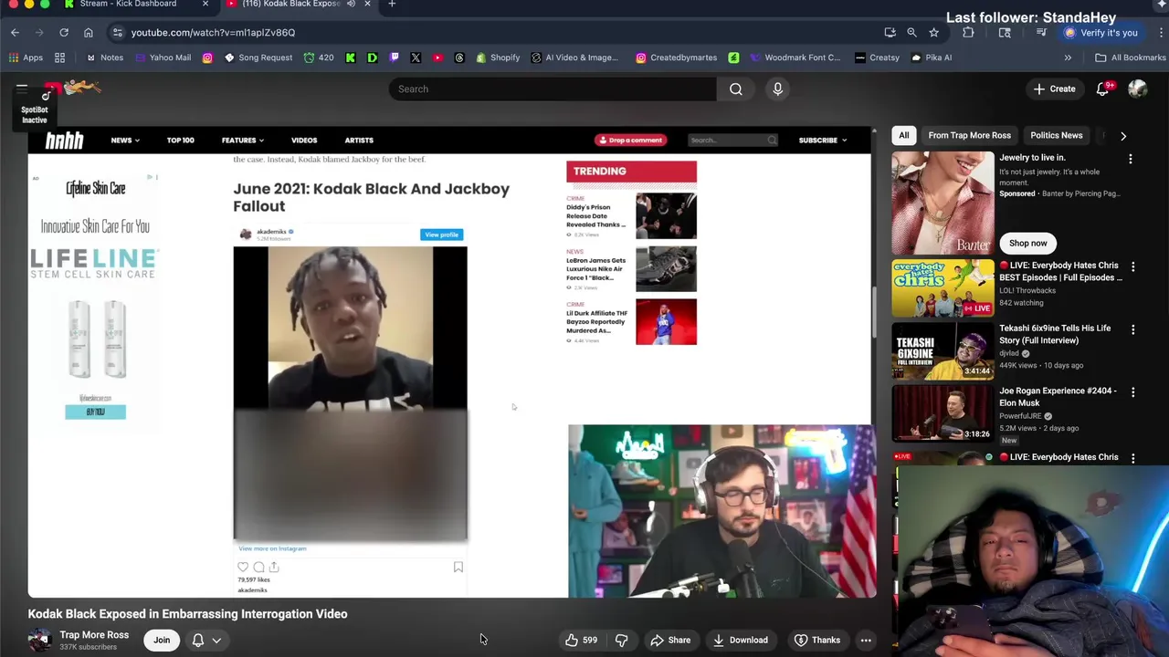
Task: Open the zoom magnifier in address bar
Action: click(x=911, y=33)
